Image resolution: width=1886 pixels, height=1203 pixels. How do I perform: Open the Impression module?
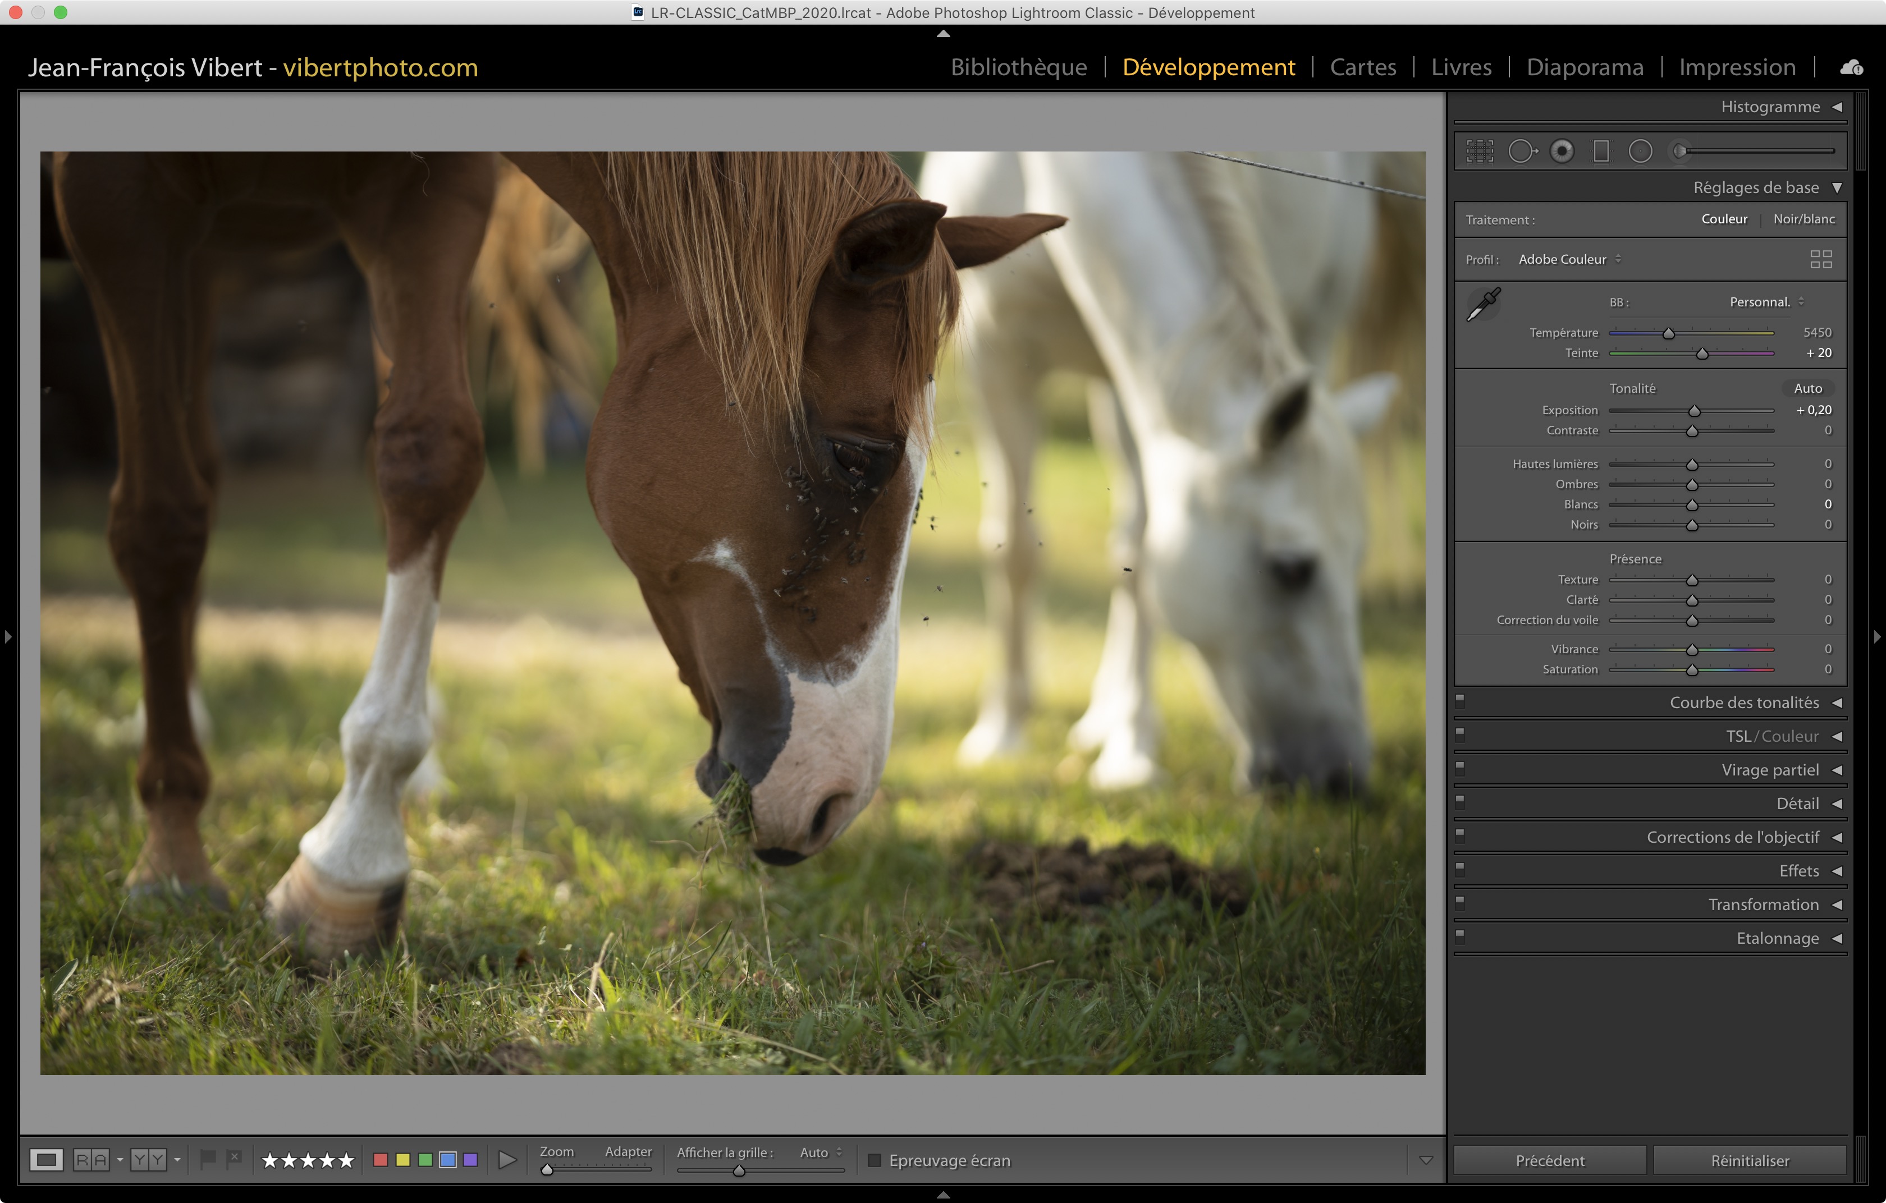click(1736, 67)
